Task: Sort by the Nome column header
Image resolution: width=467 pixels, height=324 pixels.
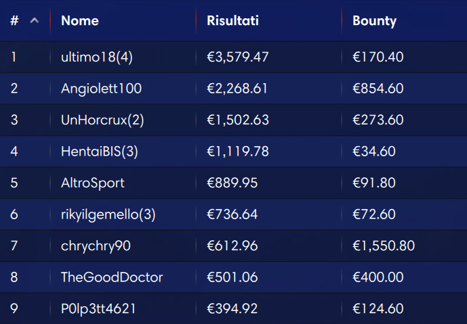Action: [x=80, y=21]
